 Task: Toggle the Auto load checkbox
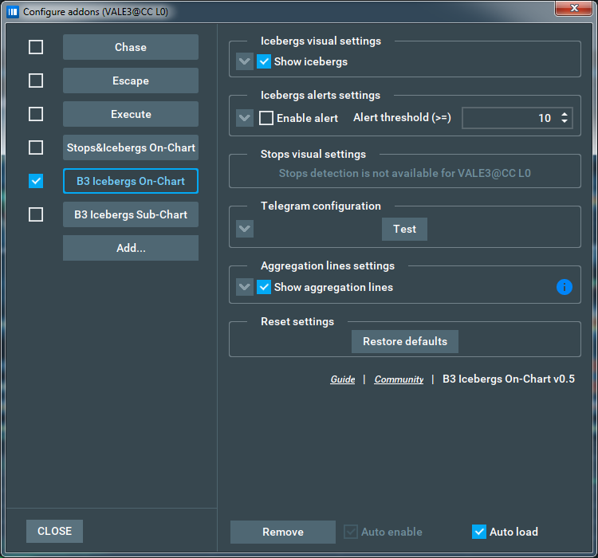coord(479,532)
